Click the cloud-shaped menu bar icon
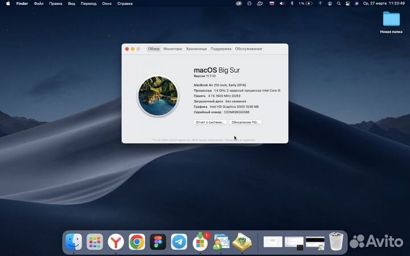Screen dimensions: 410x256 260,3
